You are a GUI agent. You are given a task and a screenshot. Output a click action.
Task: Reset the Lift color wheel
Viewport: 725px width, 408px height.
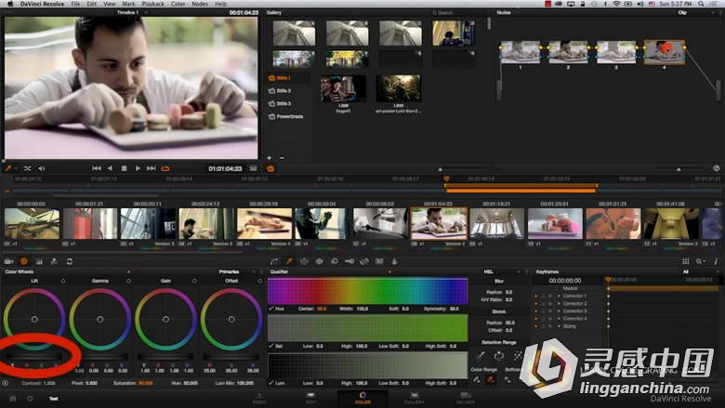(x=63, y=281)
